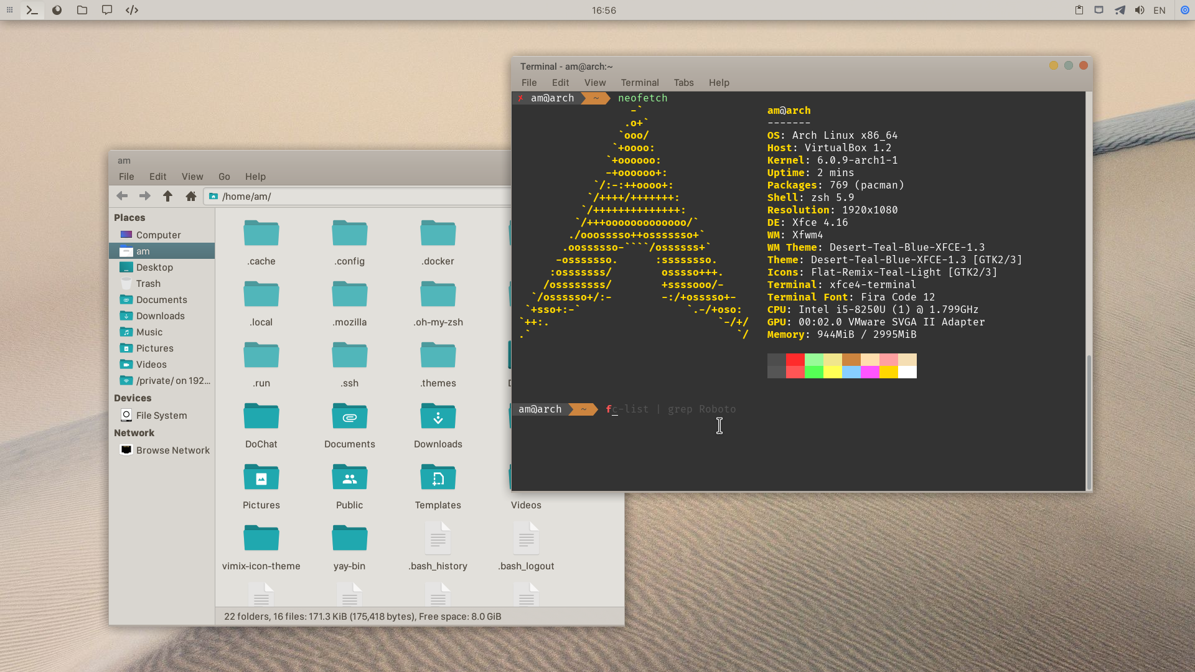Click the clipboard tray icon
Image resolution: width=1195 pixels, height=672 pixels.
click(1079, 10)
